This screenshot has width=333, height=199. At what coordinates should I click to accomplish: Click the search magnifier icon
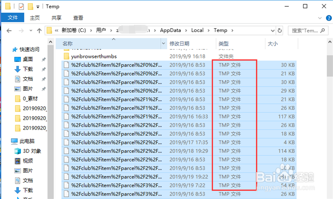323,31
